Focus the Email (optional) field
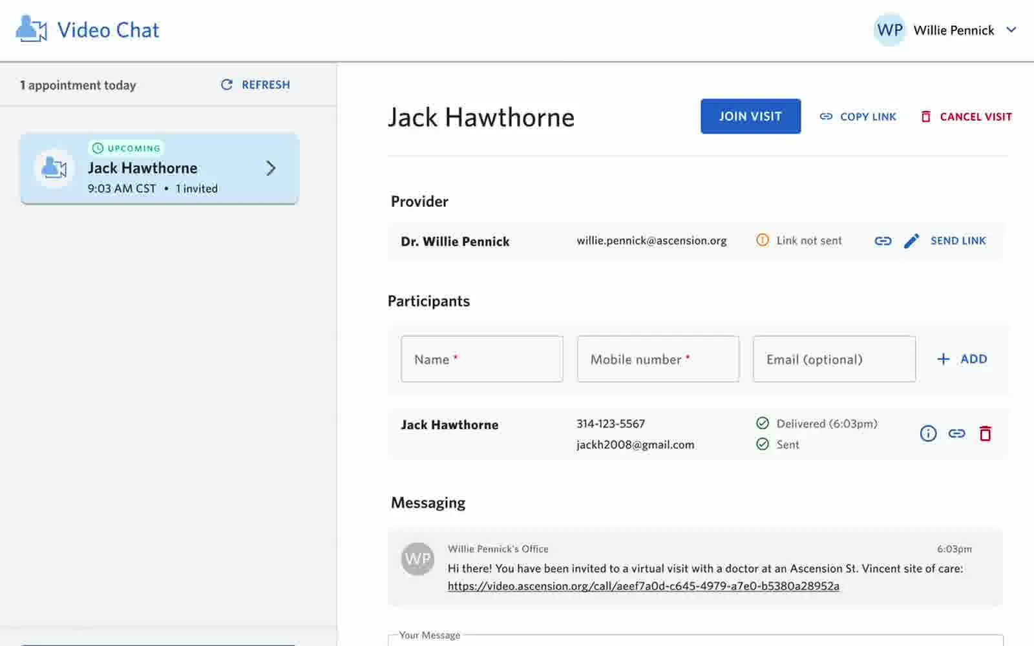Image resolution: width=1034 pixels, height=646 pixels. click(834, 359)
